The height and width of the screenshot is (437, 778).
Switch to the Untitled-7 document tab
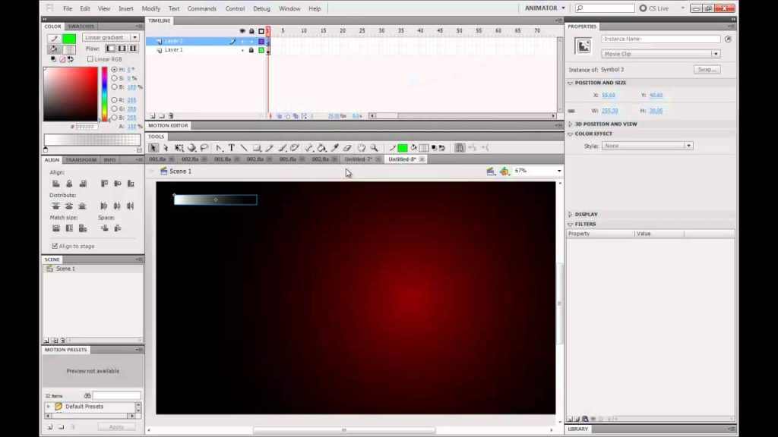pos(359,159)
